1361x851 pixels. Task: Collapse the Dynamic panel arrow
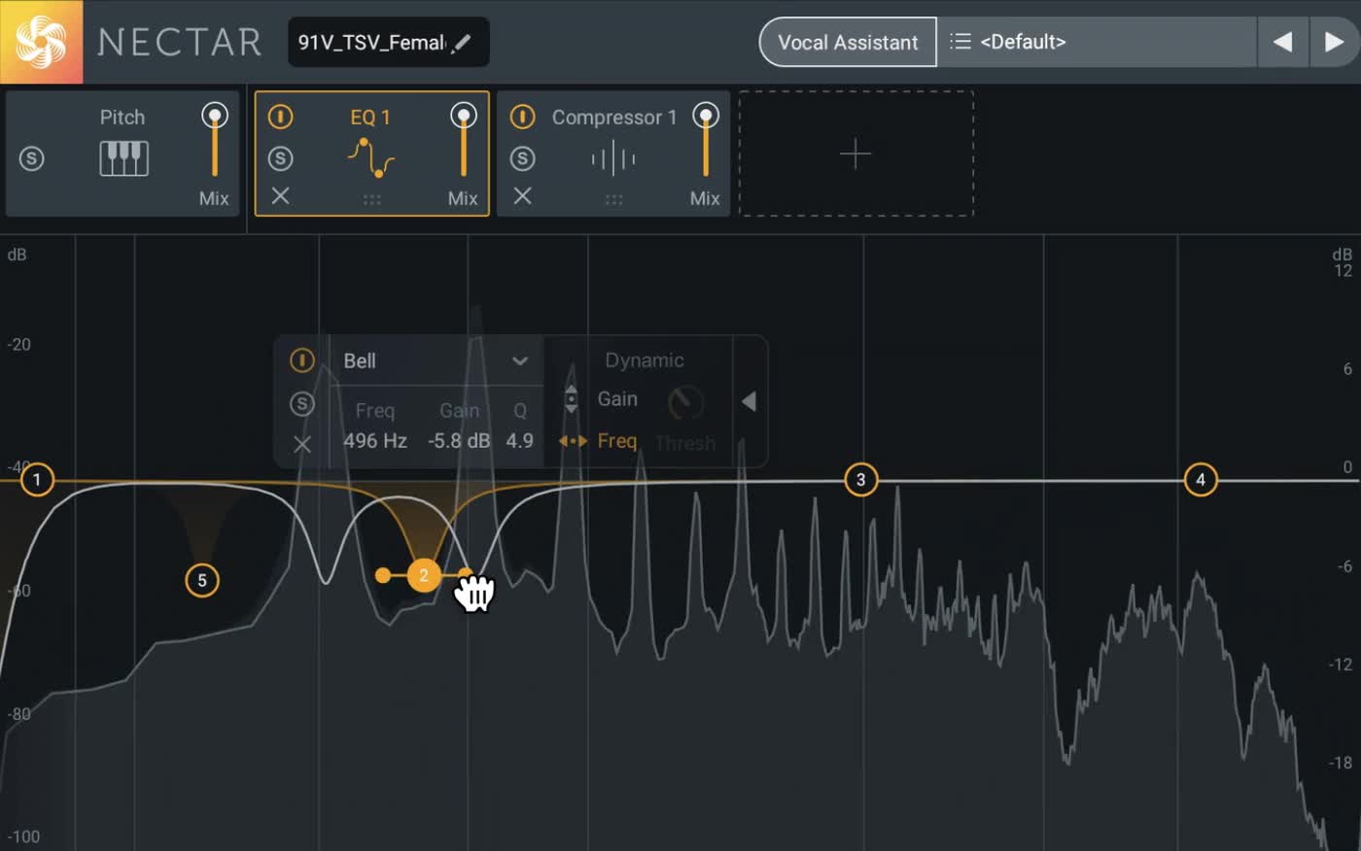(749, 401)
